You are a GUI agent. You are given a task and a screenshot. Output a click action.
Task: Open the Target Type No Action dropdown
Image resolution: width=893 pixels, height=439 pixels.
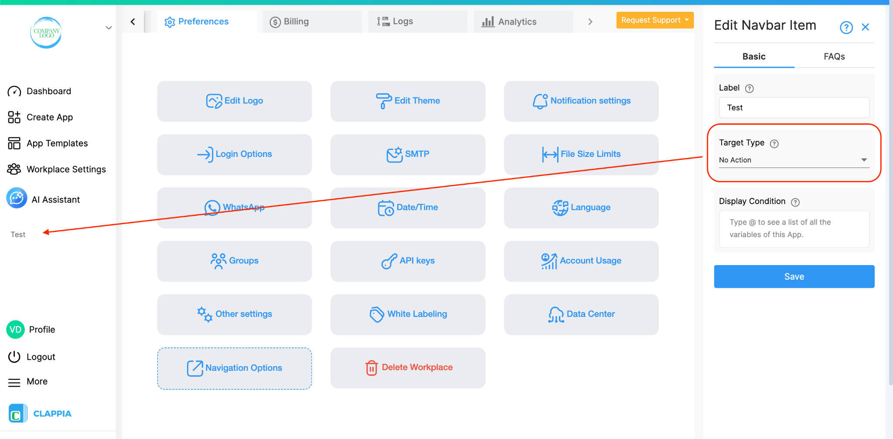[x=794, y=160]
